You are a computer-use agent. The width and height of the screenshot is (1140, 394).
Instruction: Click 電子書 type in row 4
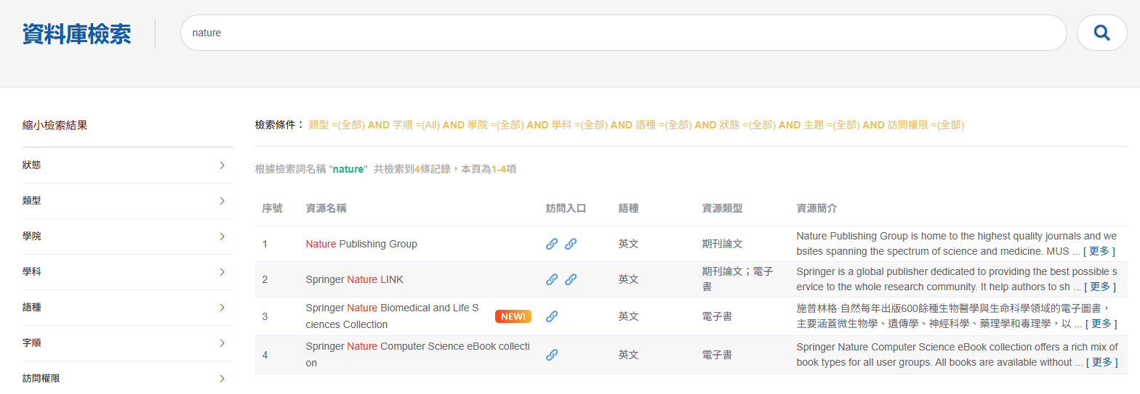pos(717,355)
